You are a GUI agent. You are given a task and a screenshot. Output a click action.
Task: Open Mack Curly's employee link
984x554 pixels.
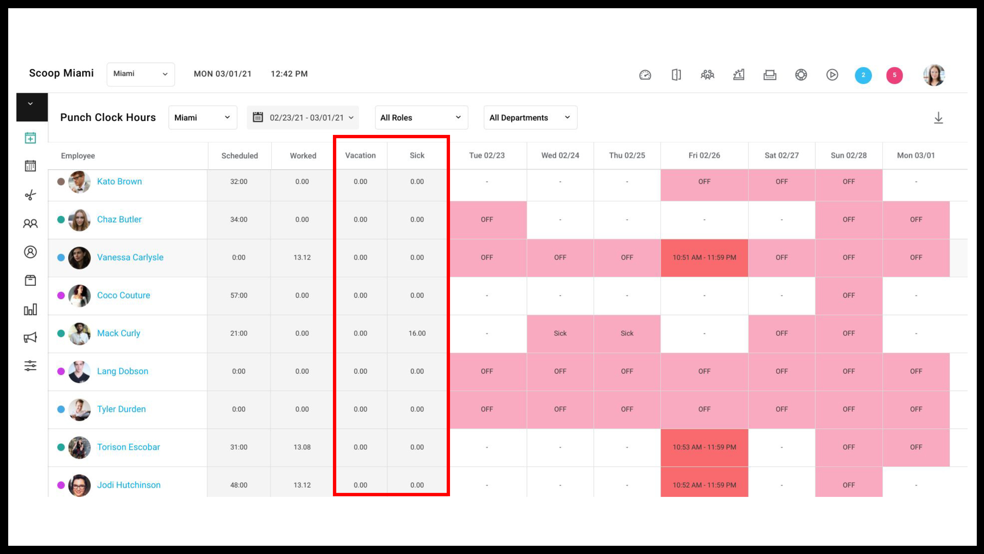tap(119, 333)
